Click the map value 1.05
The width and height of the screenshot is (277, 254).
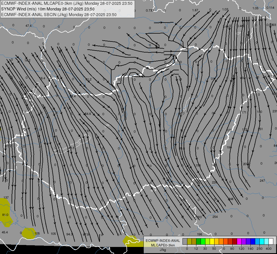pyautogui.click(x=255, y=8)
